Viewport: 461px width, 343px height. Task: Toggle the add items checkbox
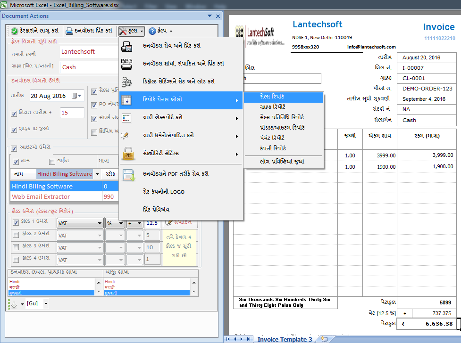point(14,148)
